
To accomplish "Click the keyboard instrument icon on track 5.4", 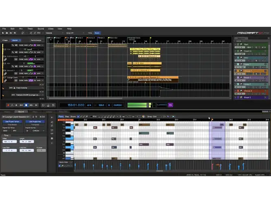I will pyautogui.click(x=16, y=59).
